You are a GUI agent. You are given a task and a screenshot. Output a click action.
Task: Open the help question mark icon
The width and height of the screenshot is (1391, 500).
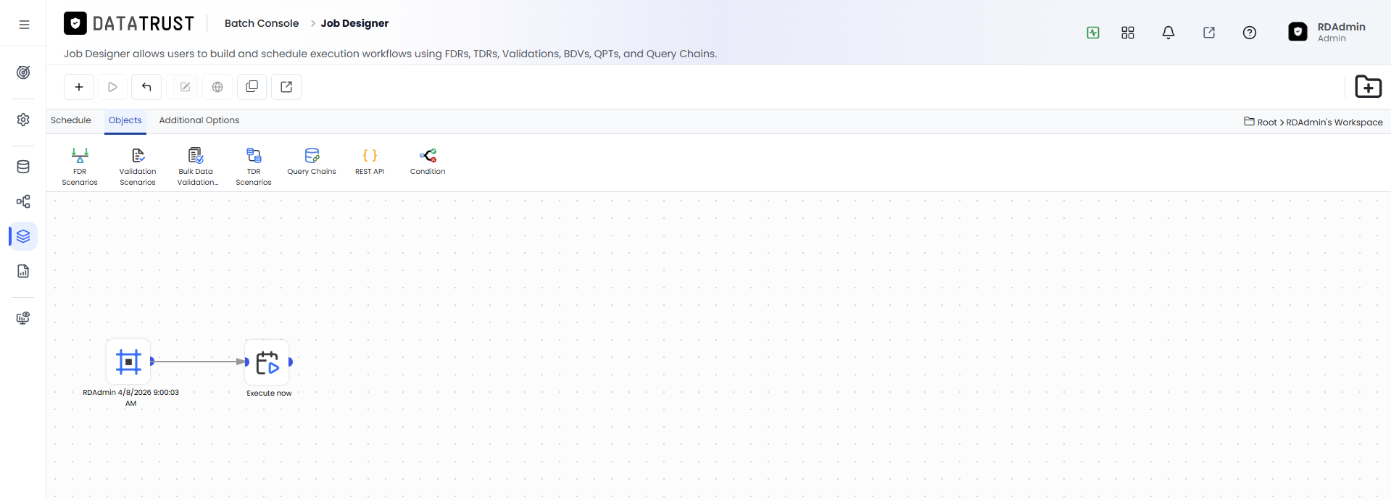tap(1250, 33)
